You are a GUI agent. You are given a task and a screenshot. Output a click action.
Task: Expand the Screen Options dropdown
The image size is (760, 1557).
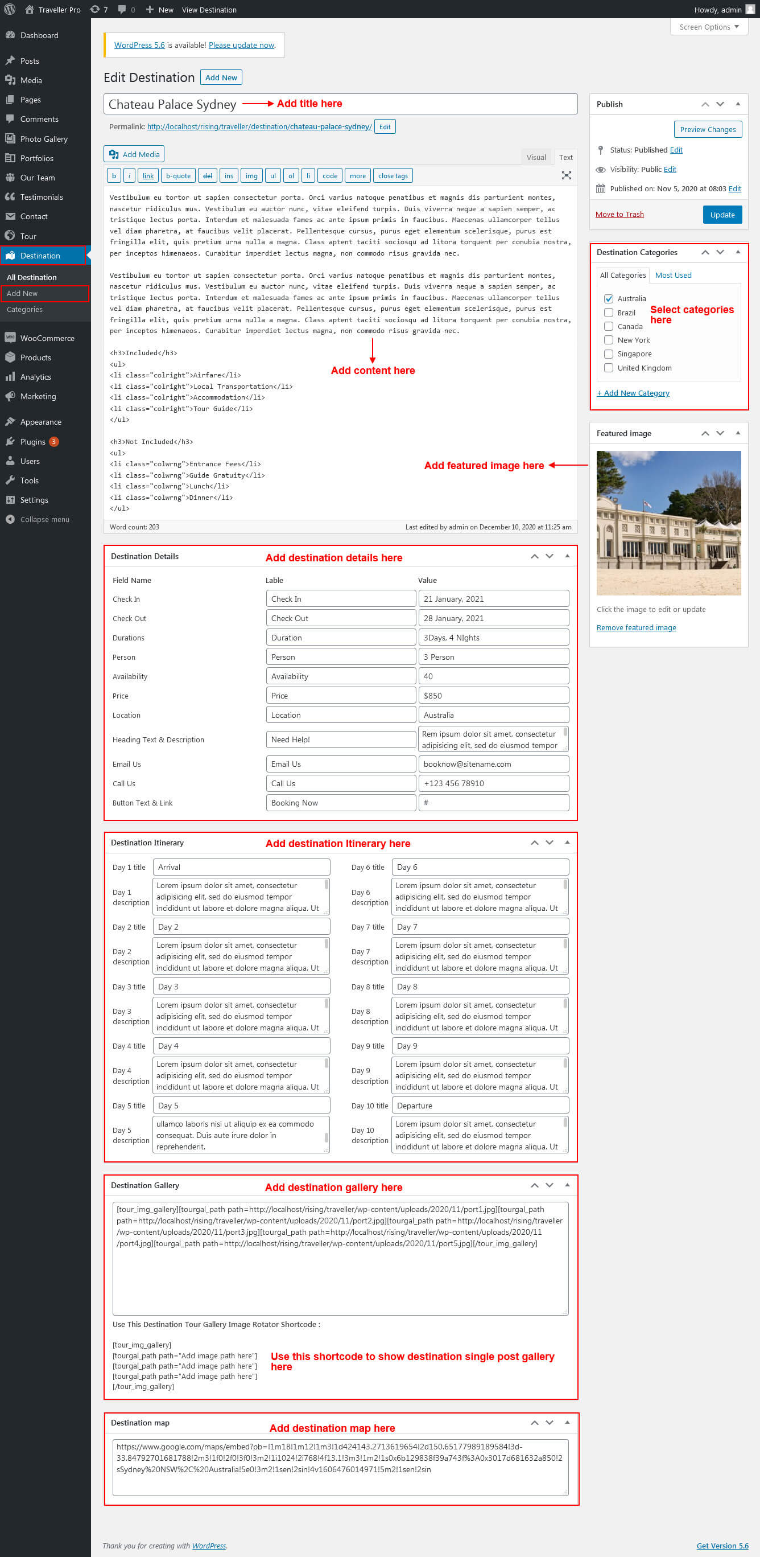pos(709,27)
